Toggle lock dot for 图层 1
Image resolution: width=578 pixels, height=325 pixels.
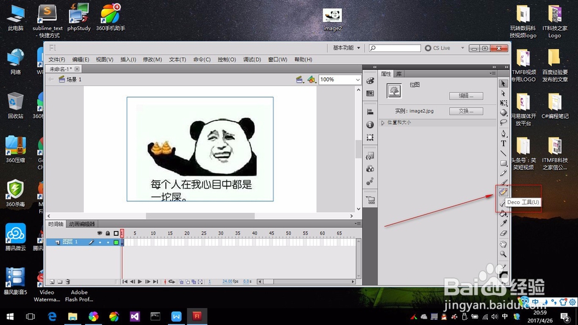[108, 242]
